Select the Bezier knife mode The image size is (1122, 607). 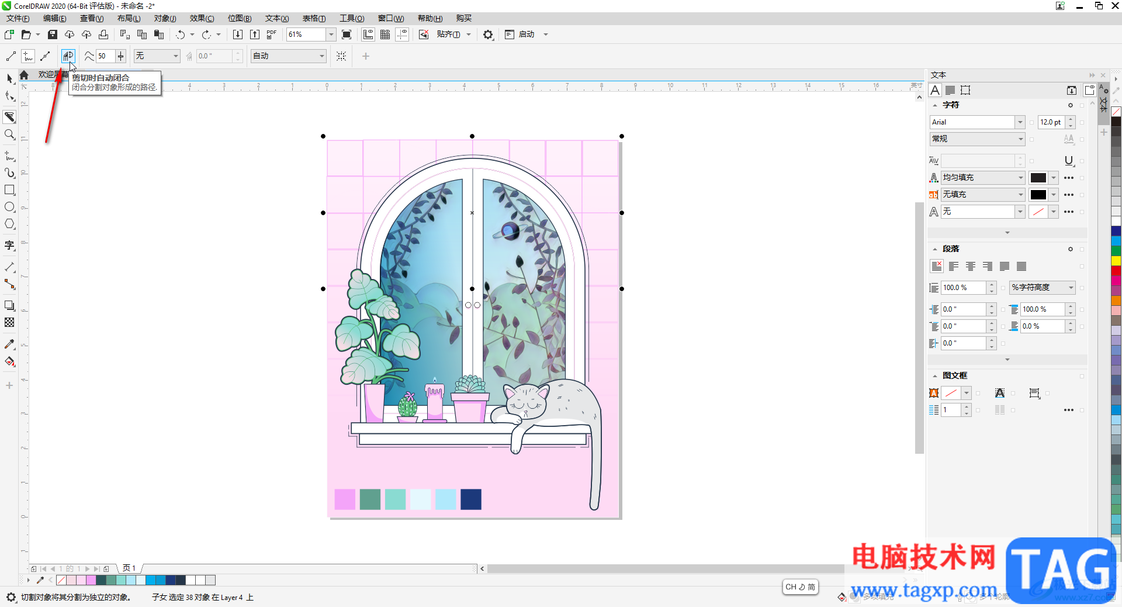click(45, 56)
